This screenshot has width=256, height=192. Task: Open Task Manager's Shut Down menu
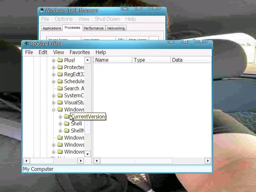pos(107,19)
